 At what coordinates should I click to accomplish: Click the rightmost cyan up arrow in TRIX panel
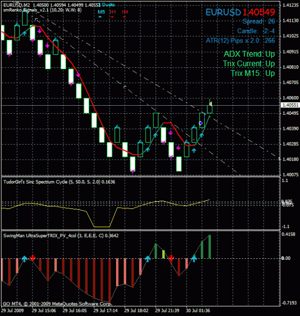[194, 259]
